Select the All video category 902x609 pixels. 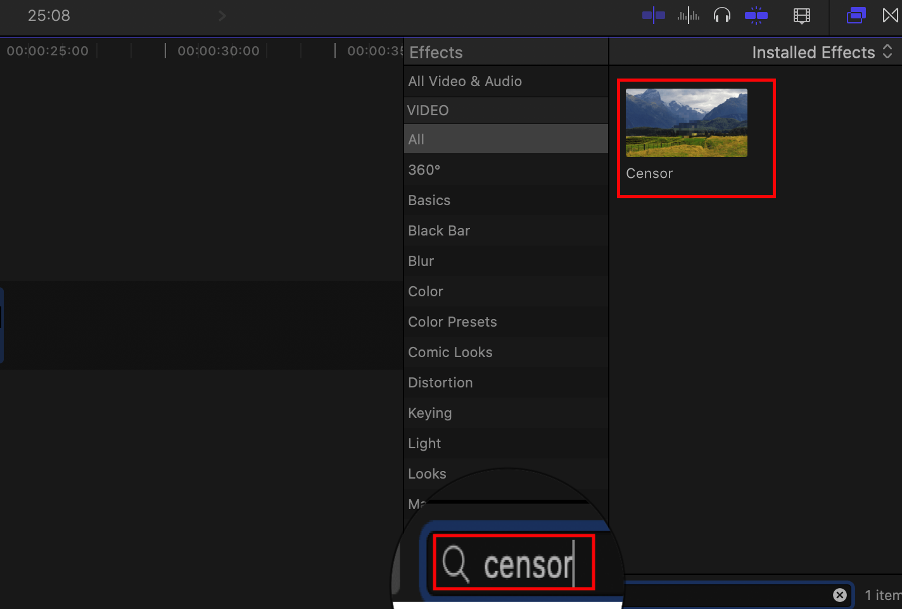click(x=505, y=139)
